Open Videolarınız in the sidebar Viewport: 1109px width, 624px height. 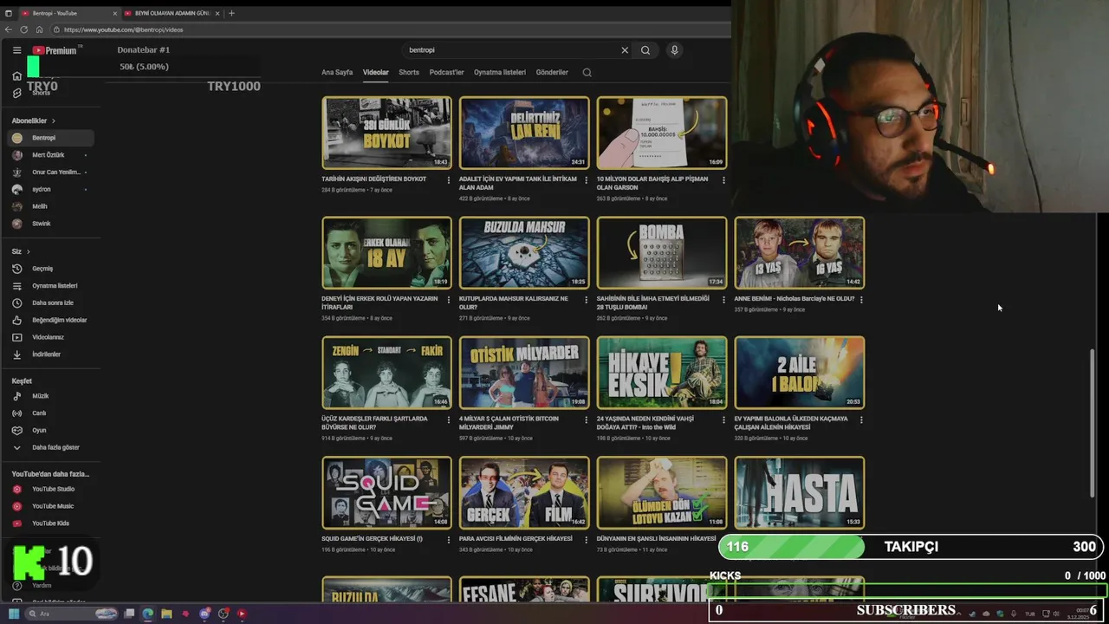click(x=52, y=337)
